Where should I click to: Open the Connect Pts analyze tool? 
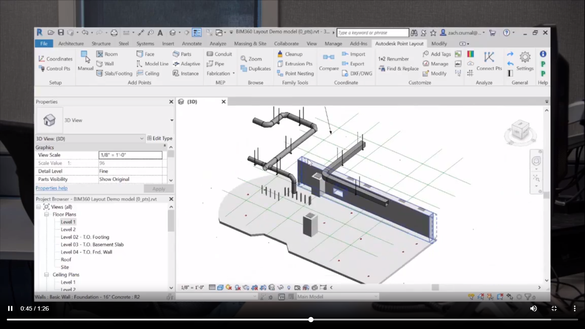489,61
